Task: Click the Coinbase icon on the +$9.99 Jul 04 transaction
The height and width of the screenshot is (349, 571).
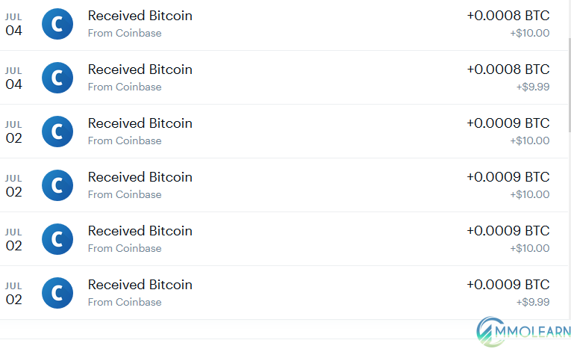Action: tap(57, 78)
